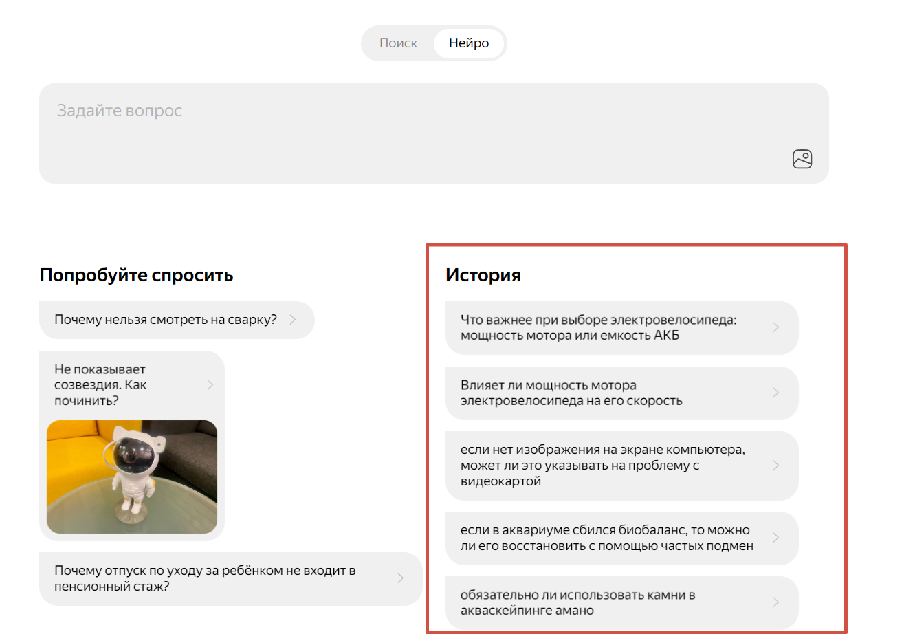915x634 pixels.
Task: Click the arrow on the videocard problem history entry
Action: (x=775, y=466)
